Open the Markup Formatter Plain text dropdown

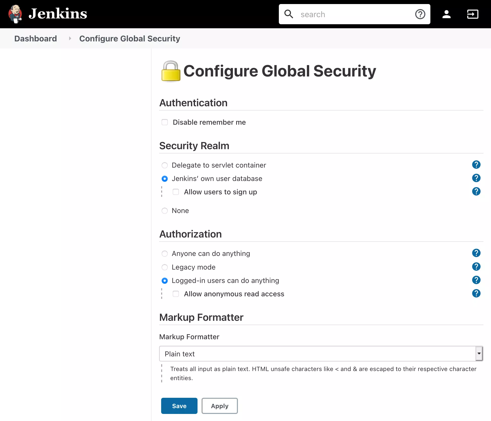(321, 354)
